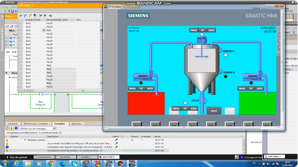
Task: Click the PLCSIM icon in the taskbar
Action: click(109, 163)
